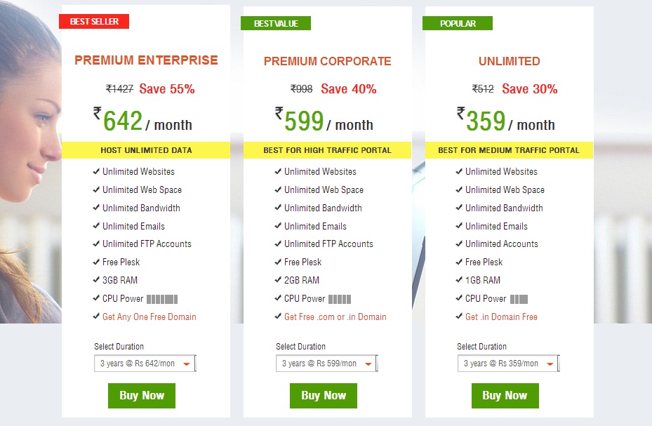The height and width of the screenshot is (426, 652).
Task: Click Unlimited plan CPU Power bar indicator
Action: (x=519, y=299)
